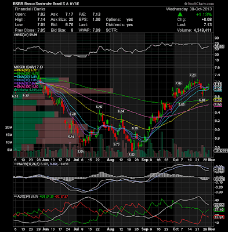Select the pink EMA(300) legend entry

[27, 86]
